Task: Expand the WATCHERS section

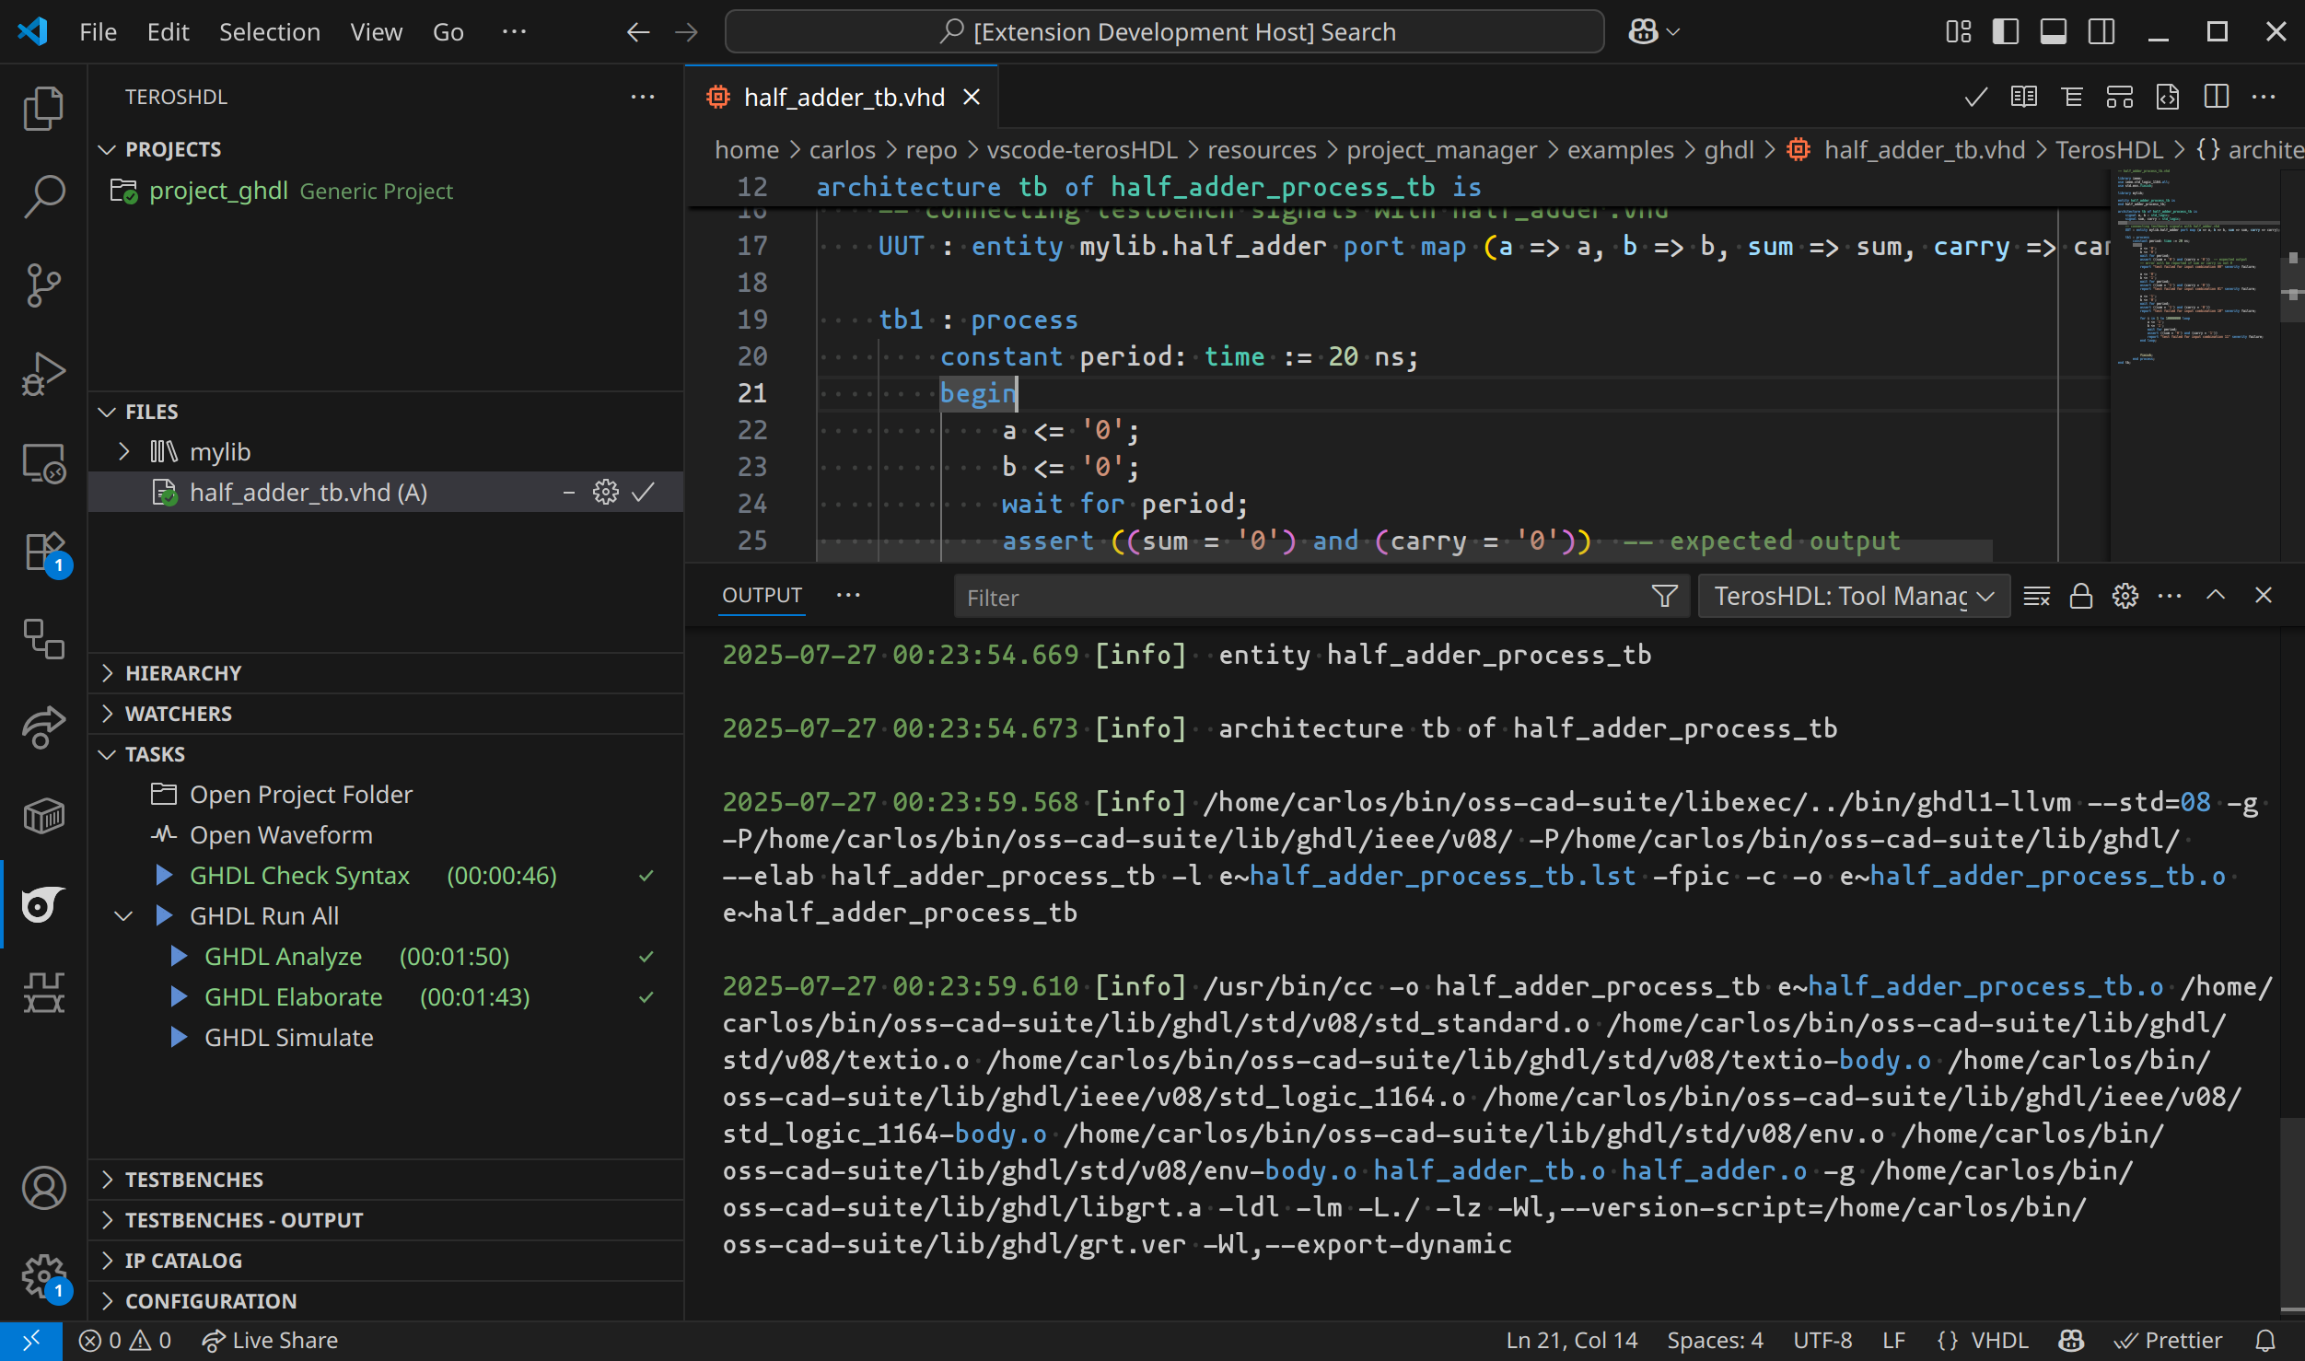Action: [x=107, y=714]
